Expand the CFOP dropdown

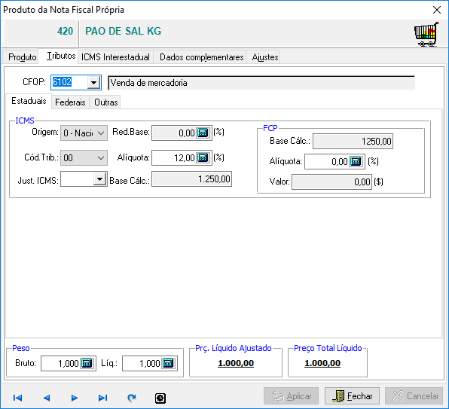pos(93,83)
